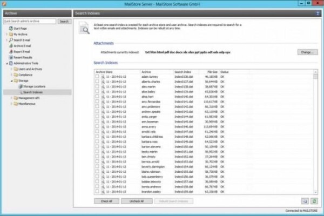Collapse the Storage tree node
Image resolution: width=324 pixels, height=216 pixels.
pos(11,81)
